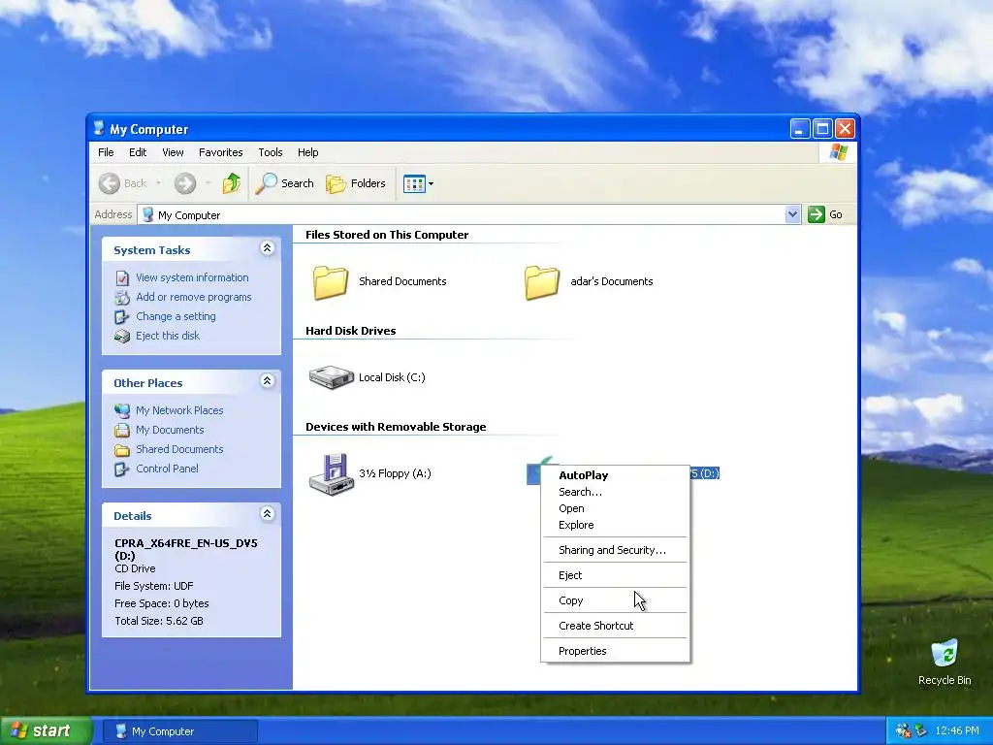Expand the Address bar dropdown
Viewport: 993px width, 745px height.
point(792,214)
